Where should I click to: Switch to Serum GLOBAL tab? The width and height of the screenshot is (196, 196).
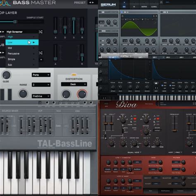pos(154,5)
